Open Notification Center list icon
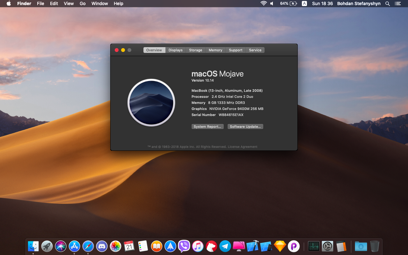 (x=397, y=4)
